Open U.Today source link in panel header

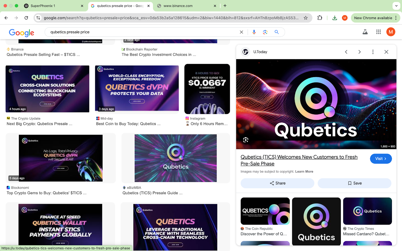pyautogui.click(x=255, y=52)
